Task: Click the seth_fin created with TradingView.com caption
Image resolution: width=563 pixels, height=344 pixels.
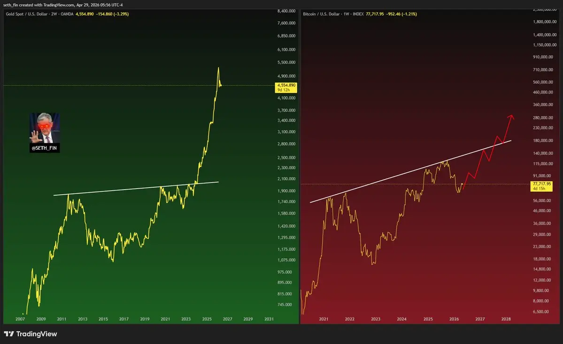Action: [63, 5]
